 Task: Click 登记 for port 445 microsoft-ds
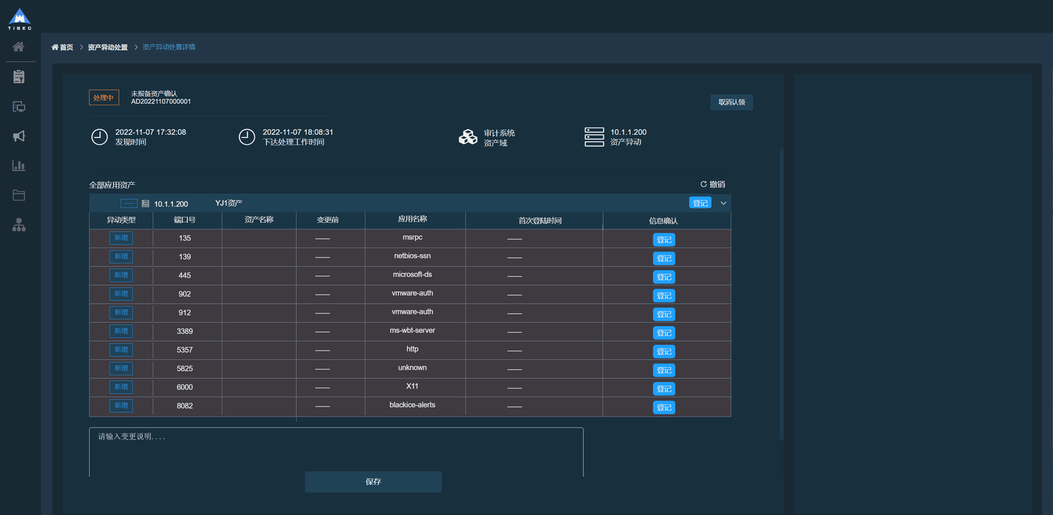coord(664,277)
